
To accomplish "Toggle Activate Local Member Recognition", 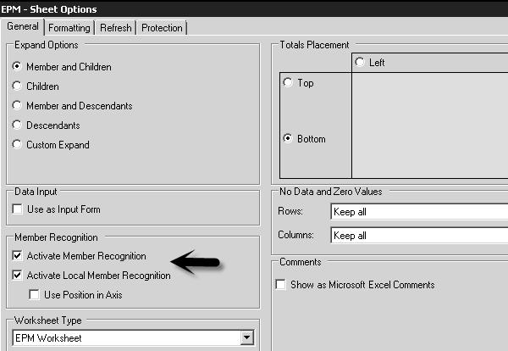I will click(18, 276).
